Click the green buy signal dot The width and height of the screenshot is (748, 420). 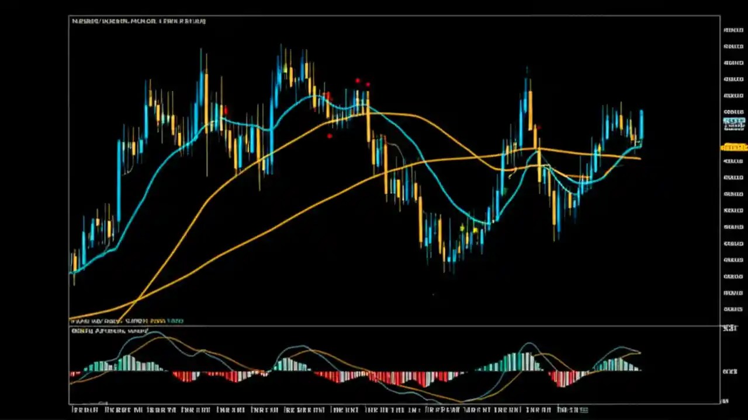(460, 229)
